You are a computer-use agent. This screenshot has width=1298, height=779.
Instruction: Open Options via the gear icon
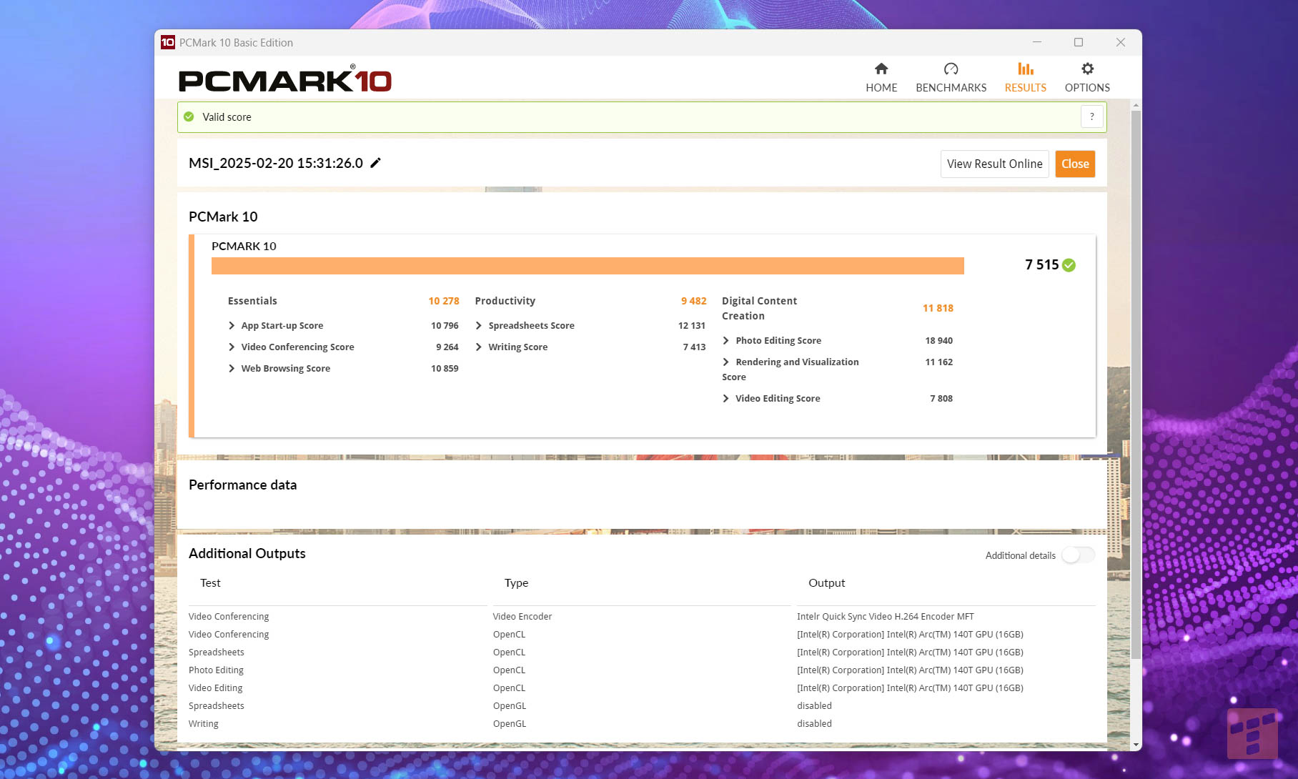tap(1087, 69)
